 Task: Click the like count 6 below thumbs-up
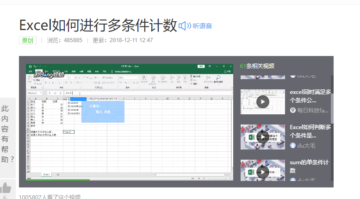(x=5, y=197)
